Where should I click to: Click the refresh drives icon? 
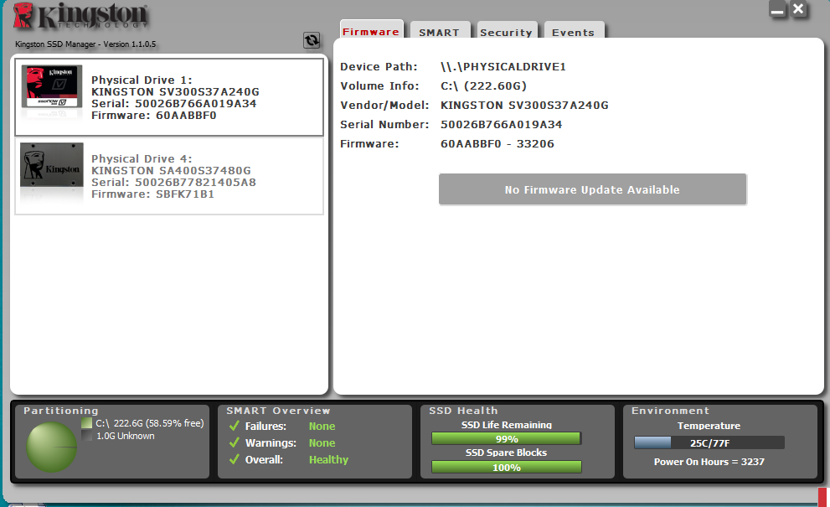(312, 39)
